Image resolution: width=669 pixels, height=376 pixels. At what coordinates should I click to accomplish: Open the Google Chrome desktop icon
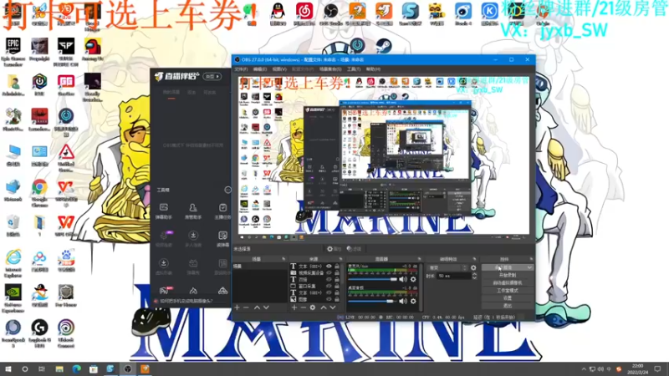39,193
